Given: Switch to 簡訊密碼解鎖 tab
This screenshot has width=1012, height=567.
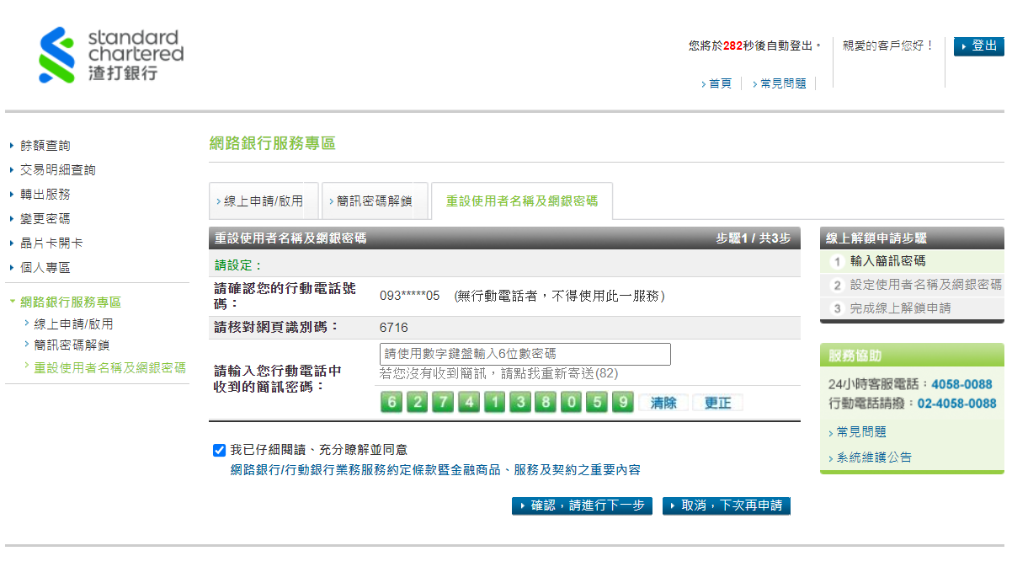Looking at the screenshot, I should point(375,201).
